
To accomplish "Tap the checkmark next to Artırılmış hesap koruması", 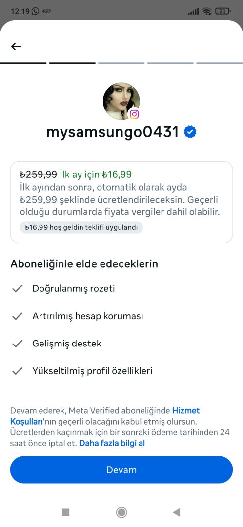I will (17, 316).
